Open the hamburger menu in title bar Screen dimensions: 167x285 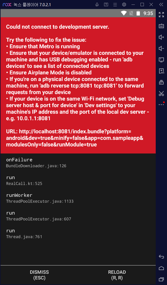point(115,5)
